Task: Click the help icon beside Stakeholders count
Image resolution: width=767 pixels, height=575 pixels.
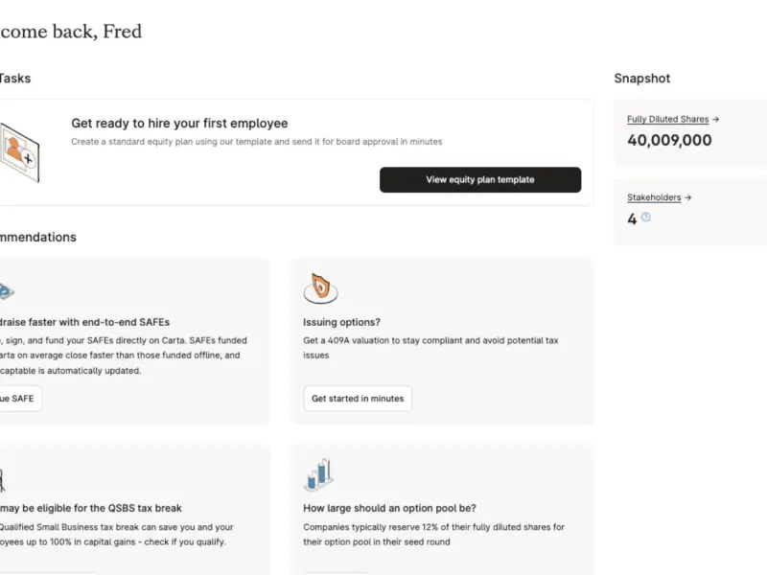Action: pos(645,218)
